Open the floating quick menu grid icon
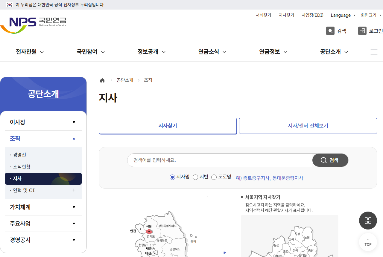Screen dimensions: 383x257 pyautogui.click(x=368, y=221)
